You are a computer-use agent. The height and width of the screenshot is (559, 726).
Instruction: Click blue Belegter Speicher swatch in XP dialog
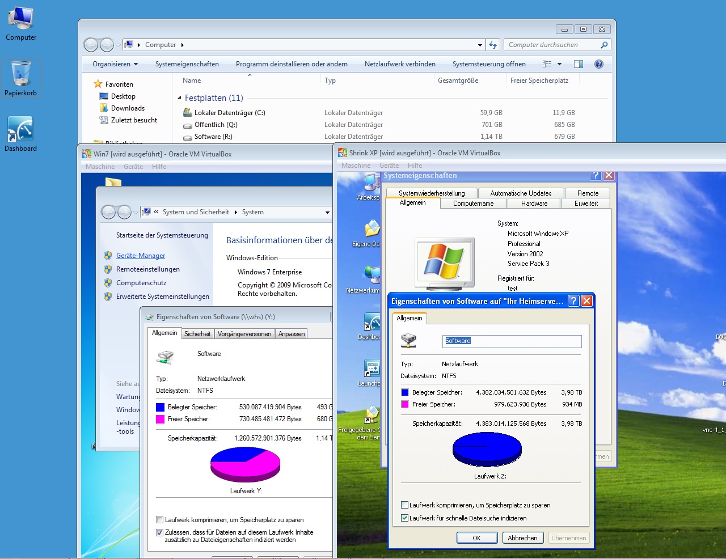tap(405, 392)
